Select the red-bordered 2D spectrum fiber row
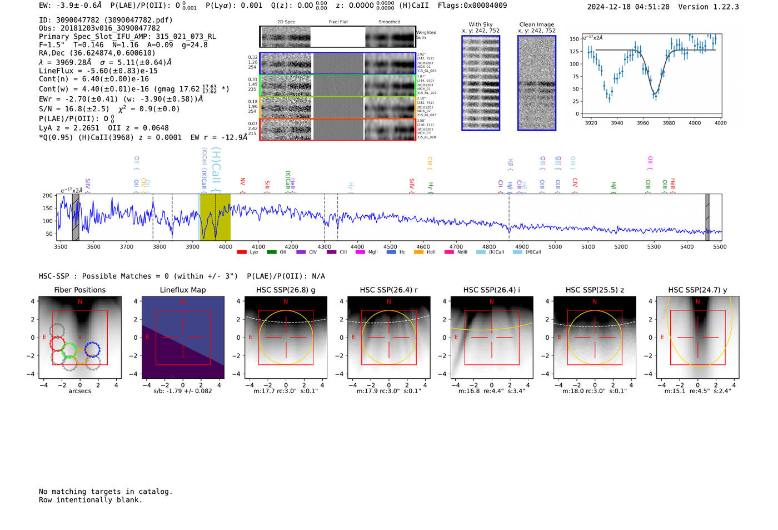Image resolution: width=778 pixels, height=530 pixels. (x=338, y=129)
